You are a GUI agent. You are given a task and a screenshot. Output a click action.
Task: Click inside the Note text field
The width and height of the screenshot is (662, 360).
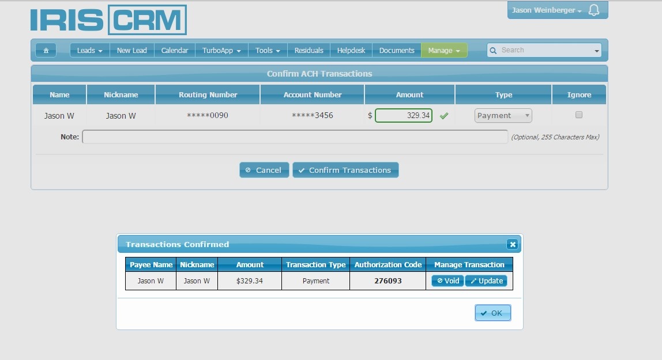[295, 137]
